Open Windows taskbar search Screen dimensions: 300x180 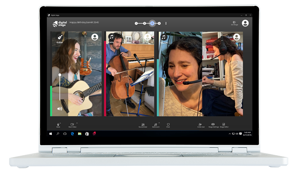point(58,134)
